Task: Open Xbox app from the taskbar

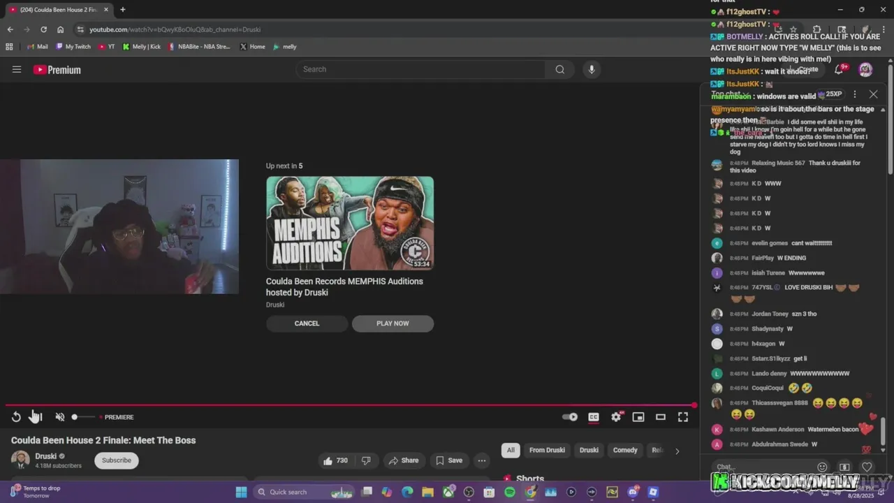Action: click(x=448, y=492)
